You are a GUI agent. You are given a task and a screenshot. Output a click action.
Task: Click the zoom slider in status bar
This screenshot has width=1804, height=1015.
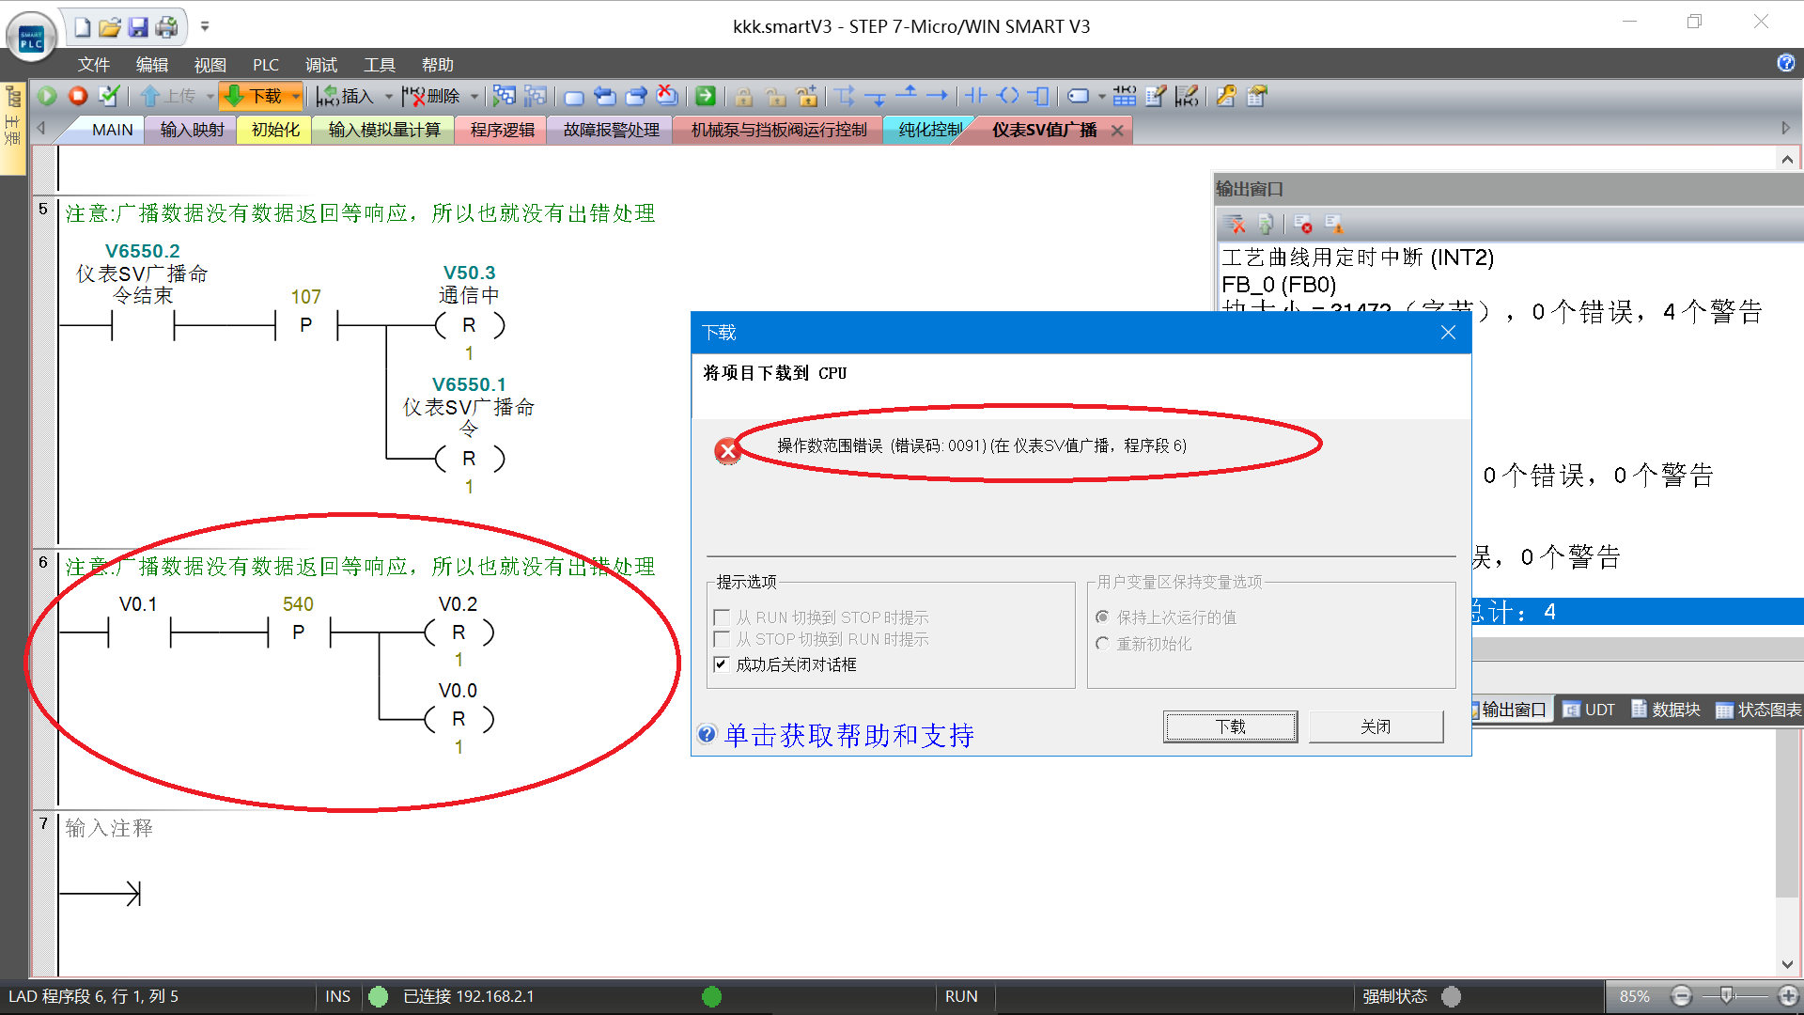click(1726, 996)
